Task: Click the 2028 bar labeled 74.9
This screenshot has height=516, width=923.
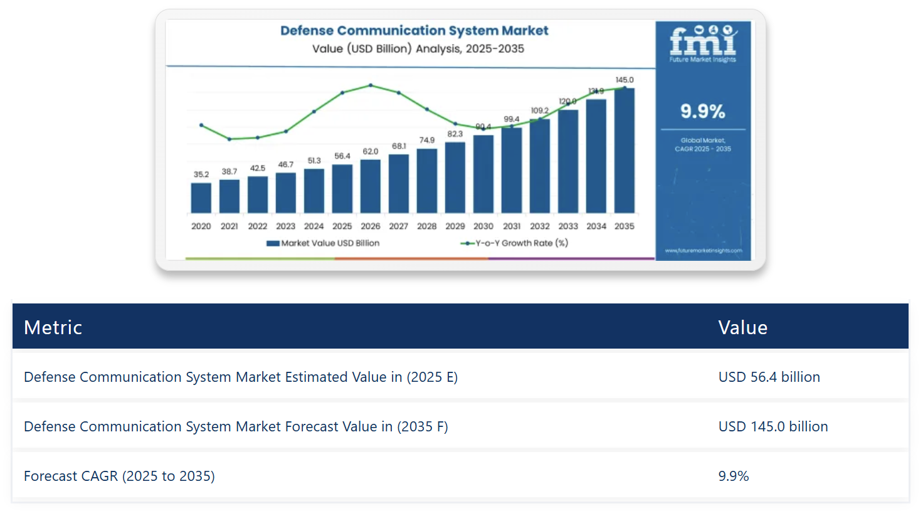Action: (426, 181)
